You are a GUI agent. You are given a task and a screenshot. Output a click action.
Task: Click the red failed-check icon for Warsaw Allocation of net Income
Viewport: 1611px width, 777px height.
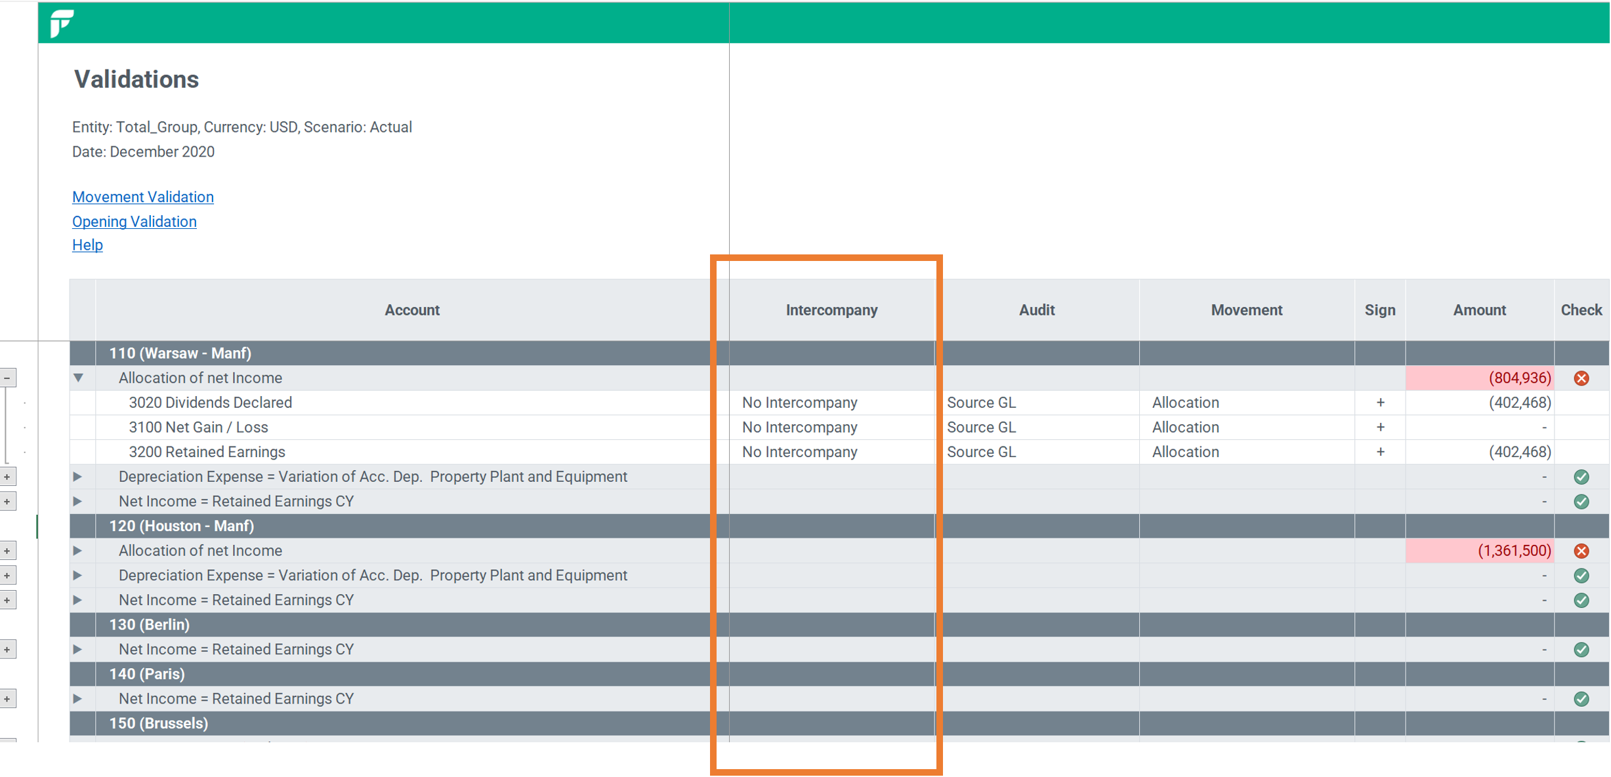tap(1581, 378)
